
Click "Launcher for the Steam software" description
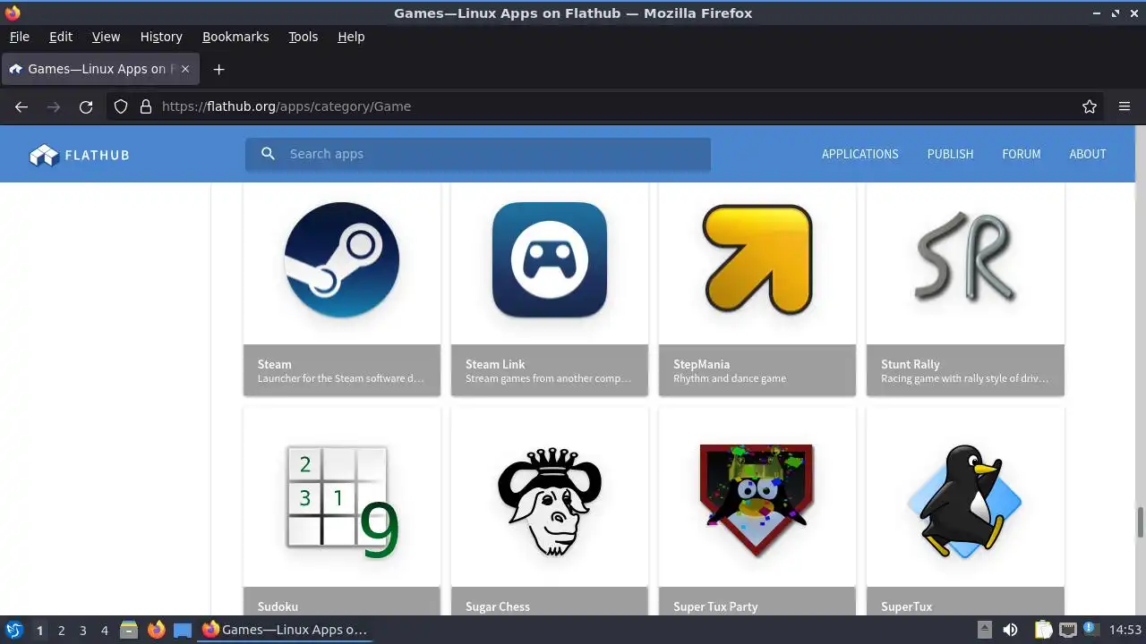coord(340,378)
